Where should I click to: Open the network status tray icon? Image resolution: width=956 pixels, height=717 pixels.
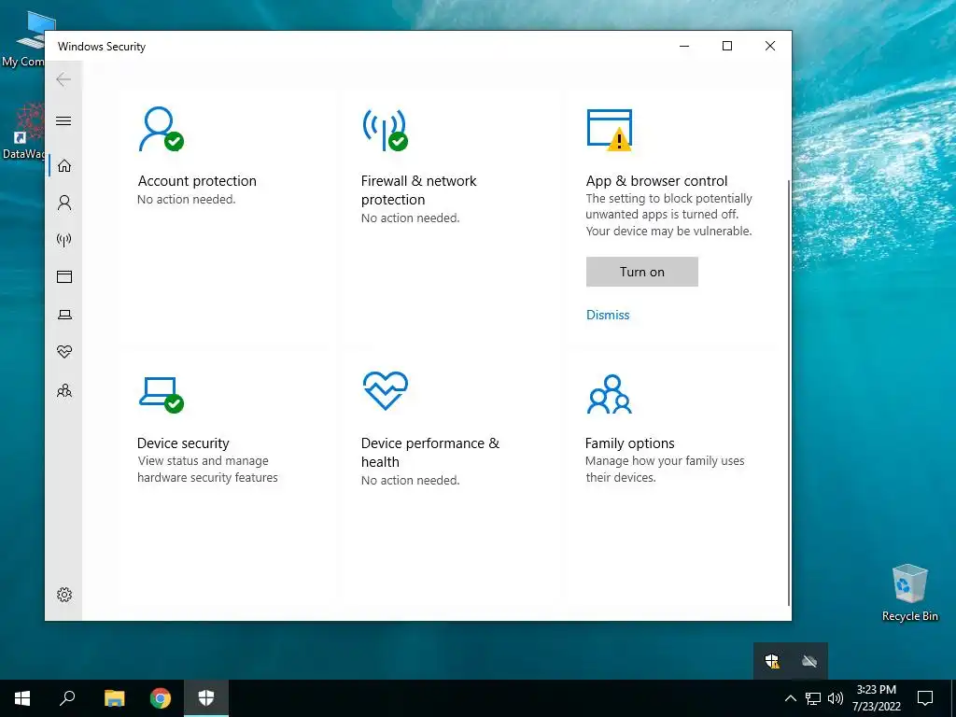coord(813,698)
